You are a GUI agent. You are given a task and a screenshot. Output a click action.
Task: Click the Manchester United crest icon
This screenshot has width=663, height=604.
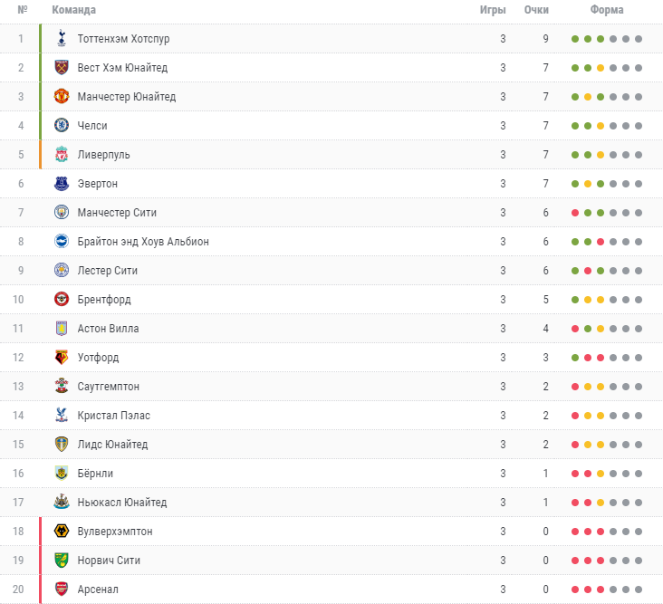62,96
